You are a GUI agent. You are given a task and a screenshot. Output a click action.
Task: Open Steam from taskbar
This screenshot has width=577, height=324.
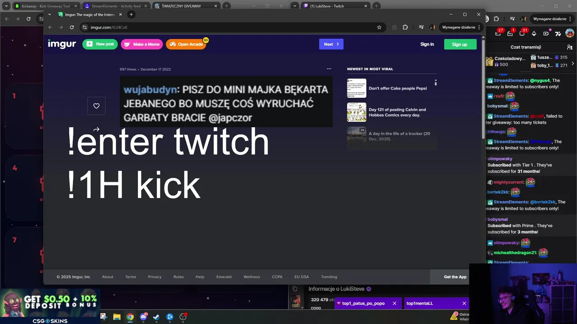click(x=156, y=317)
